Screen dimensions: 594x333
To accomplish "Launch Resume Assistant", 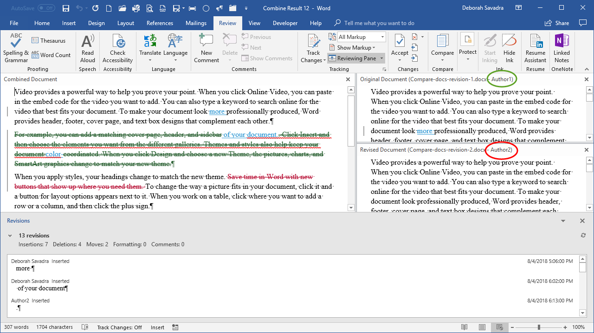I will coord(536,48).
